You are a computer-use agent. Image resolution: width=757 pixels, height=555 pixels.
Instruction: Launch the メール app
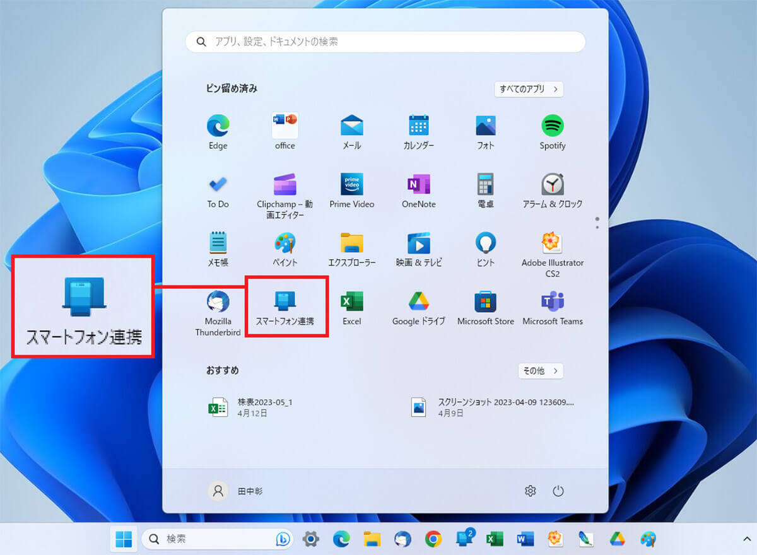click(x=351, y=131)
